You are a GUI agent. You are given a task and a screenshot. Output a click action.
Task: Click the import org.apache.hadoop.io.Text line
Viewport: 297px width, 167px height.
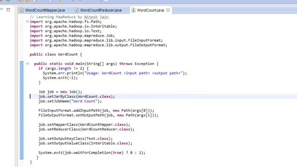(65, 31)
